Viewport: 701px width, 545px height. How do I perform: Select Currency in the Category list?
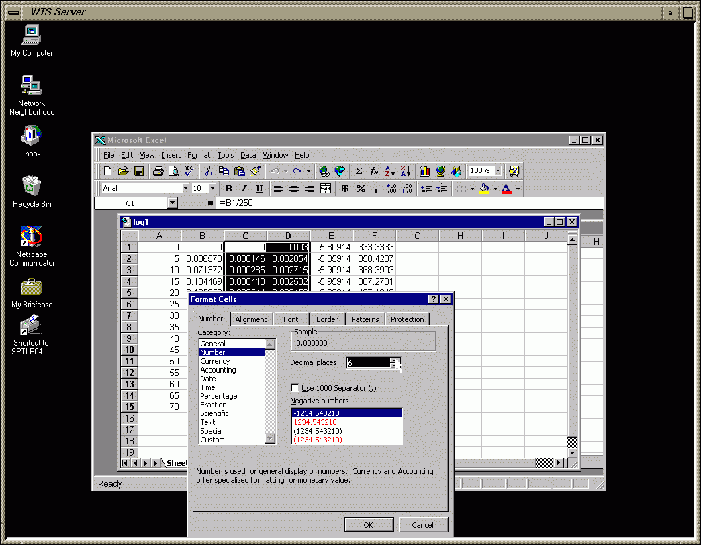pyautogui.click(x=215, y=361)
